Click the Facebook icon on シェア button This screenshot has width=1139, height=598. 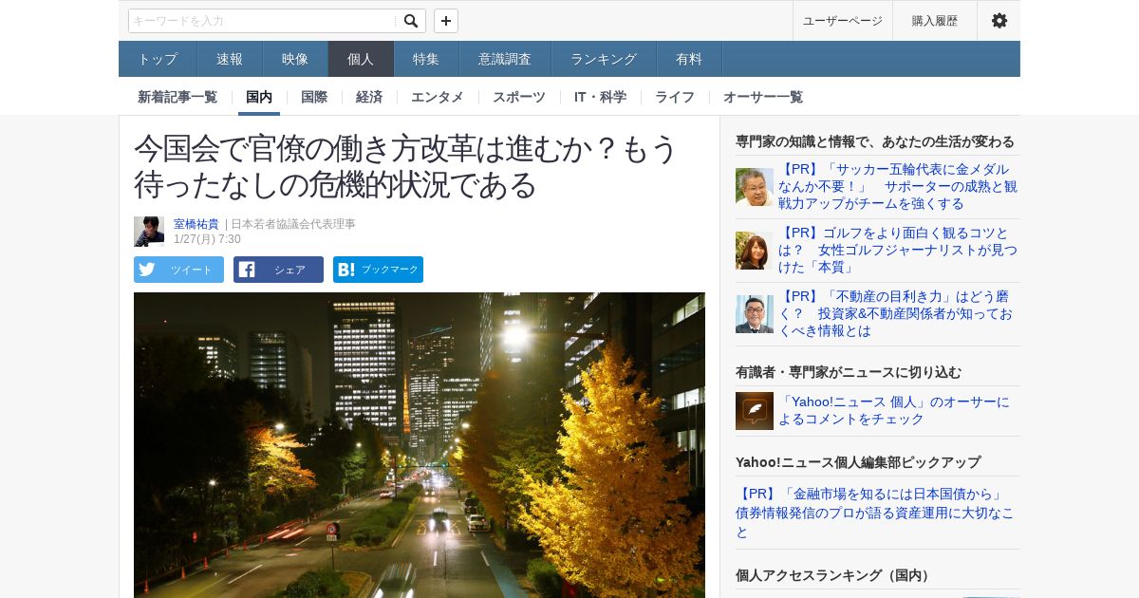(x=247, y=270)
